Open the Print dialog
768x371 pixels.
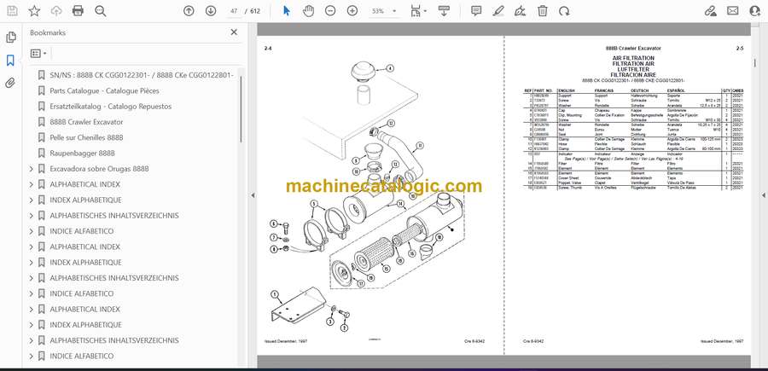pyautogui.click(x=78, y=11)
